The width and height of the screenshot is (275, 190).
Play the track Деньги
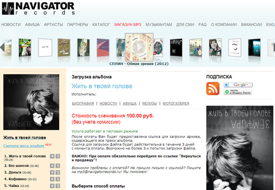(x=52, y=172)
